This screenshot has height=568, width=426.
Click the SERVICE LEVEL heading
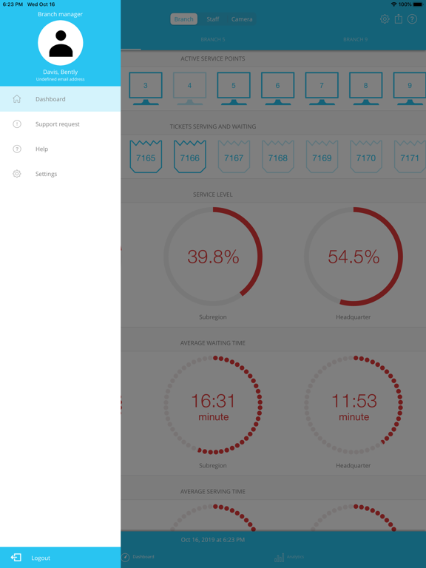tap(213, 195)
